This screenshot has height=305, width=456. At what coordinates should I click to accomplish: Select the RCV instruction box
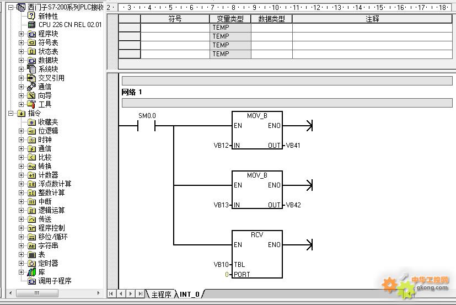coord(257,254)
